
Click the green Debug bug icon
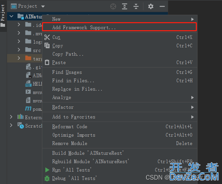(47, 178)
